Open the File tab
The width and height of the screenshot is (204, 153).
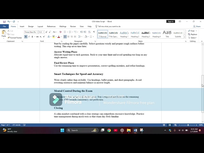pos(4,26)
